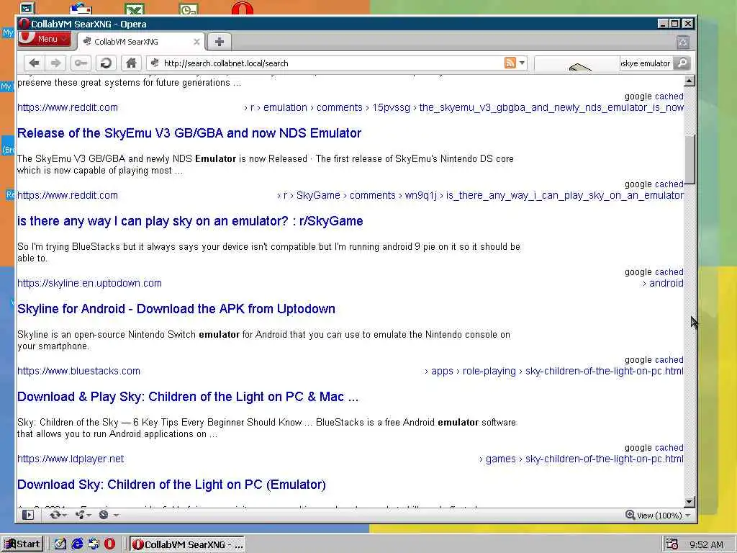Screen dimensions: 737x553
Task: Click the Show Desktop quick launch icon
Action: point(60,544)
